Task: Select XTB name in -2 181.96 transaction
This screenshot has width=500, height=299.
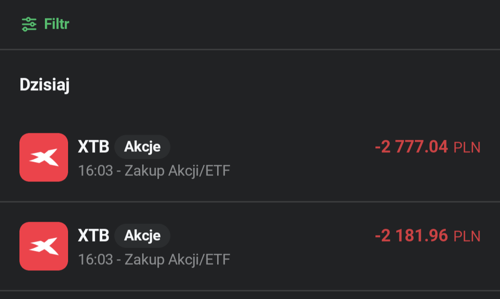Action: click(x=93, y=236)
